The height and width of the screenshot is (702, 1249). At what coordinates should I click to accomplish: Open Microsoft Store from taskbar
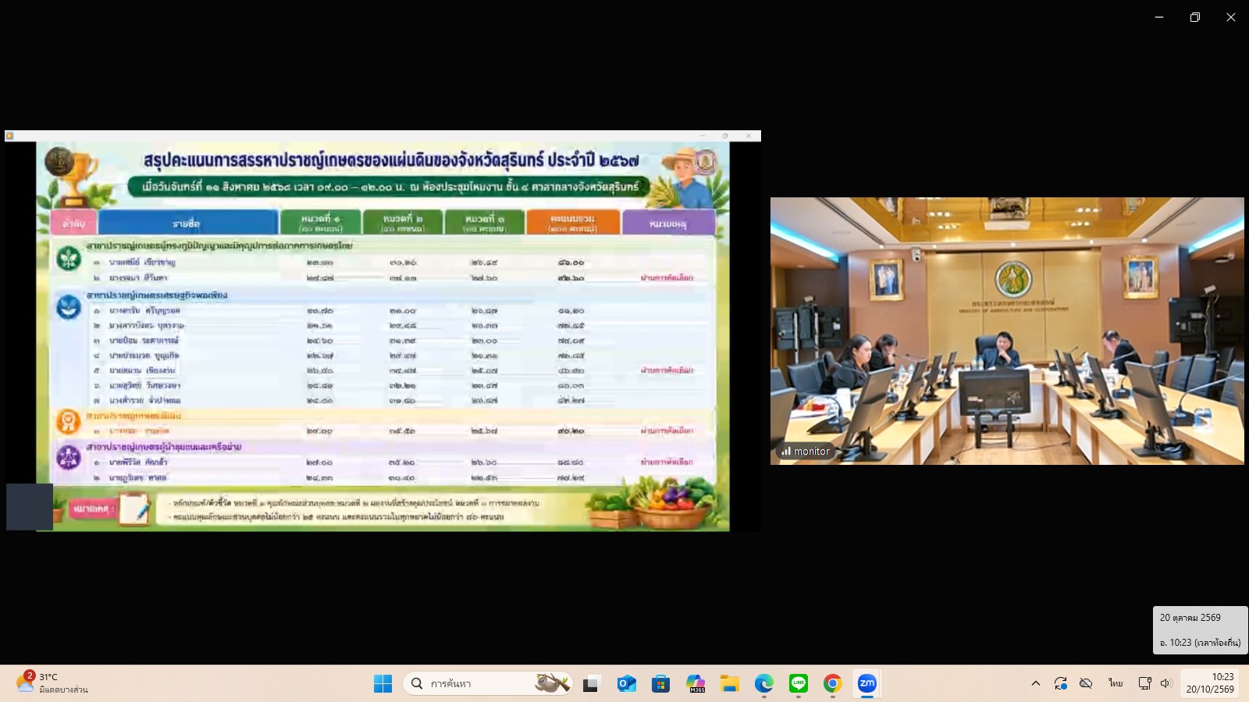(x=661, y=684)
